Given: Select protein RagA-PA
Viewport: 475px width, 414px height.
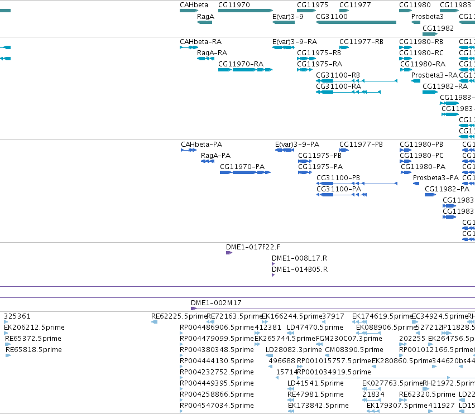Looking at the screenshot, I should click(208, 161).
